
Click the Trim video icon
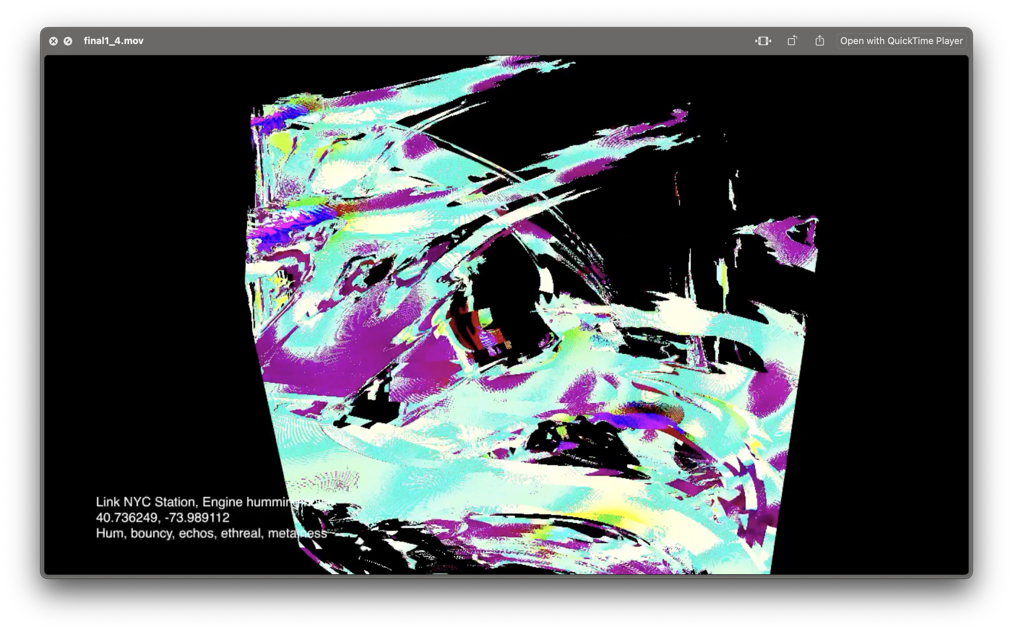coord(763,41)
